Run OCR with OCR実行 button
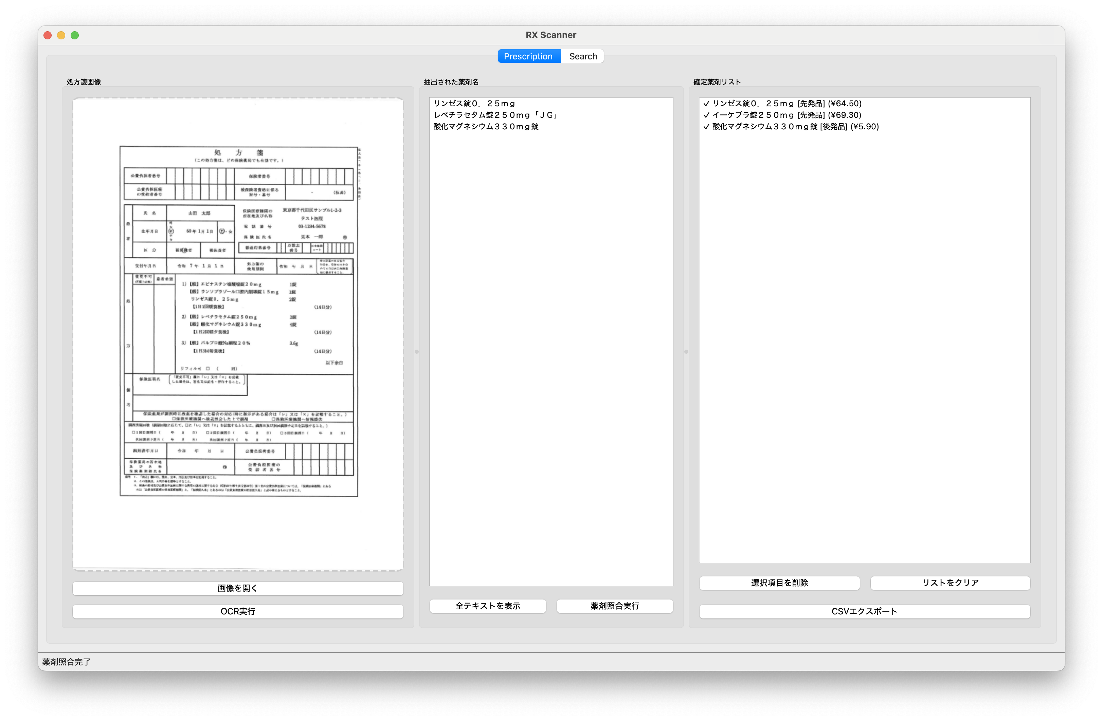Screen dimensions: 1103x721 (x=238, y=611)
